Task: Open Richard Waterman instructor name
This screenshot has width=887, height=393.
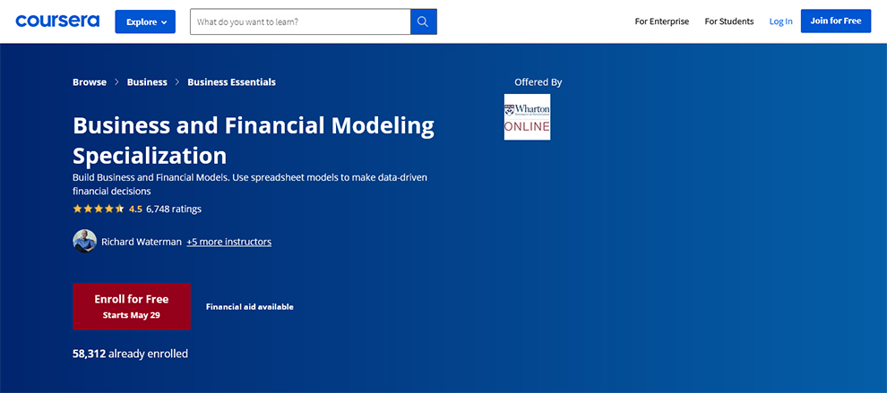Action: click(x=142, y=242)
